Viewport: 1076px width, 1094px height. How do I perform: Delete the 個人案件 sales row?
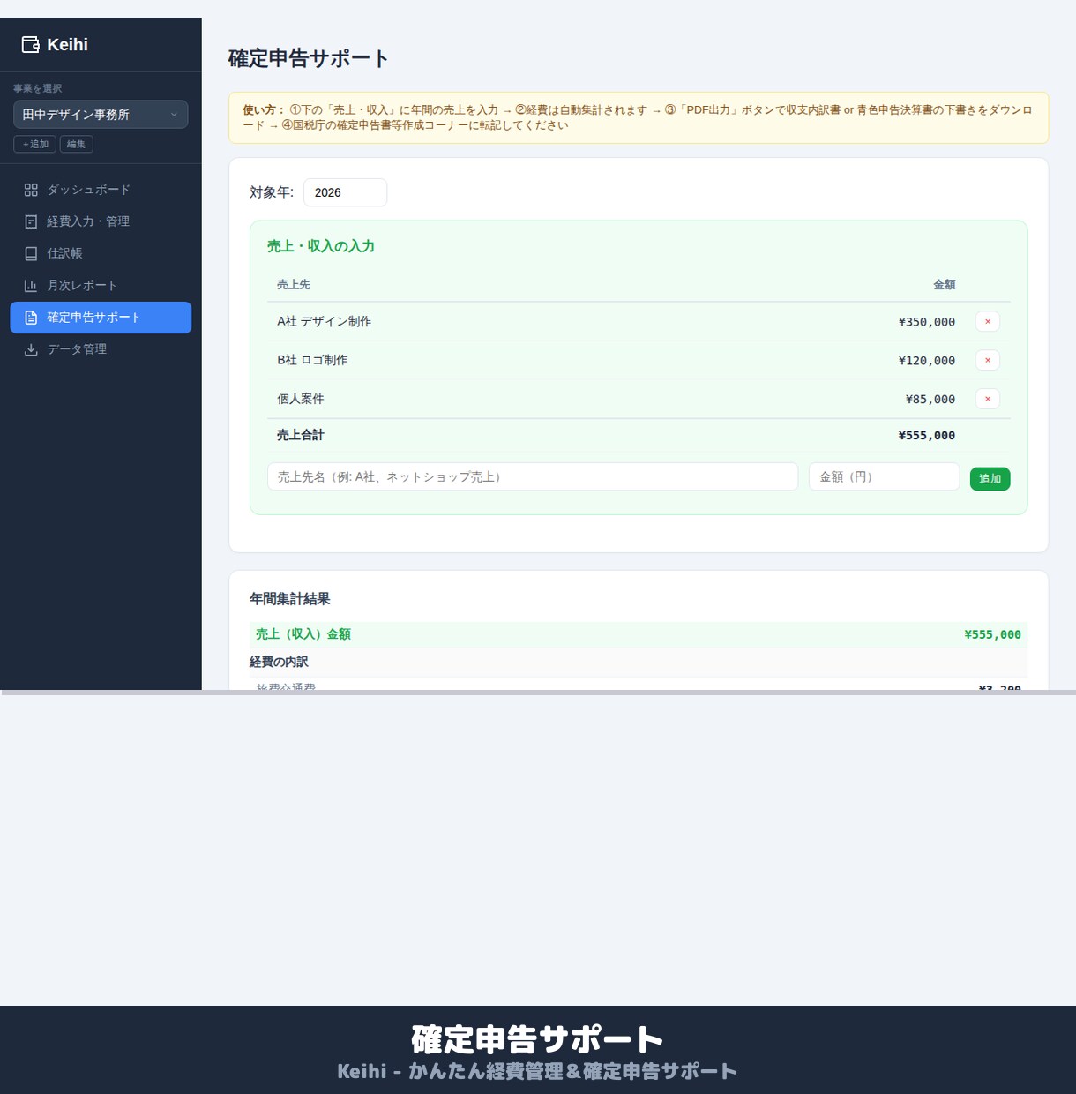click(987, 399)
